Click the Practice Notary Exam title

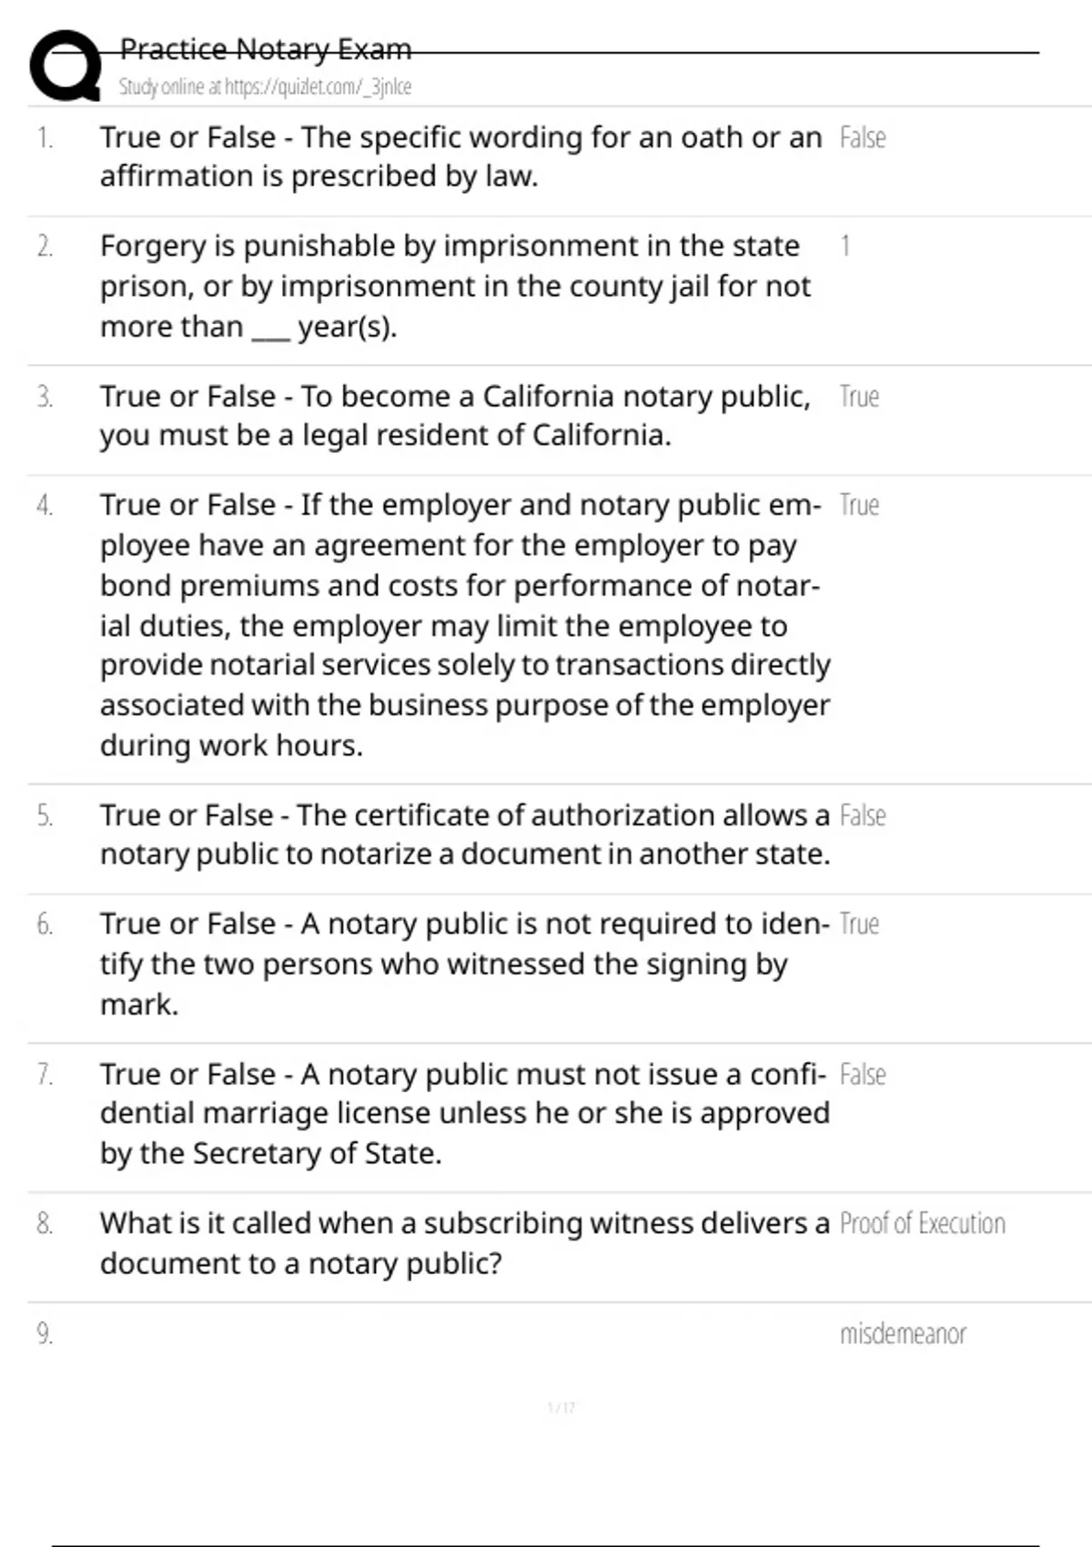click(x=266, y=49)
